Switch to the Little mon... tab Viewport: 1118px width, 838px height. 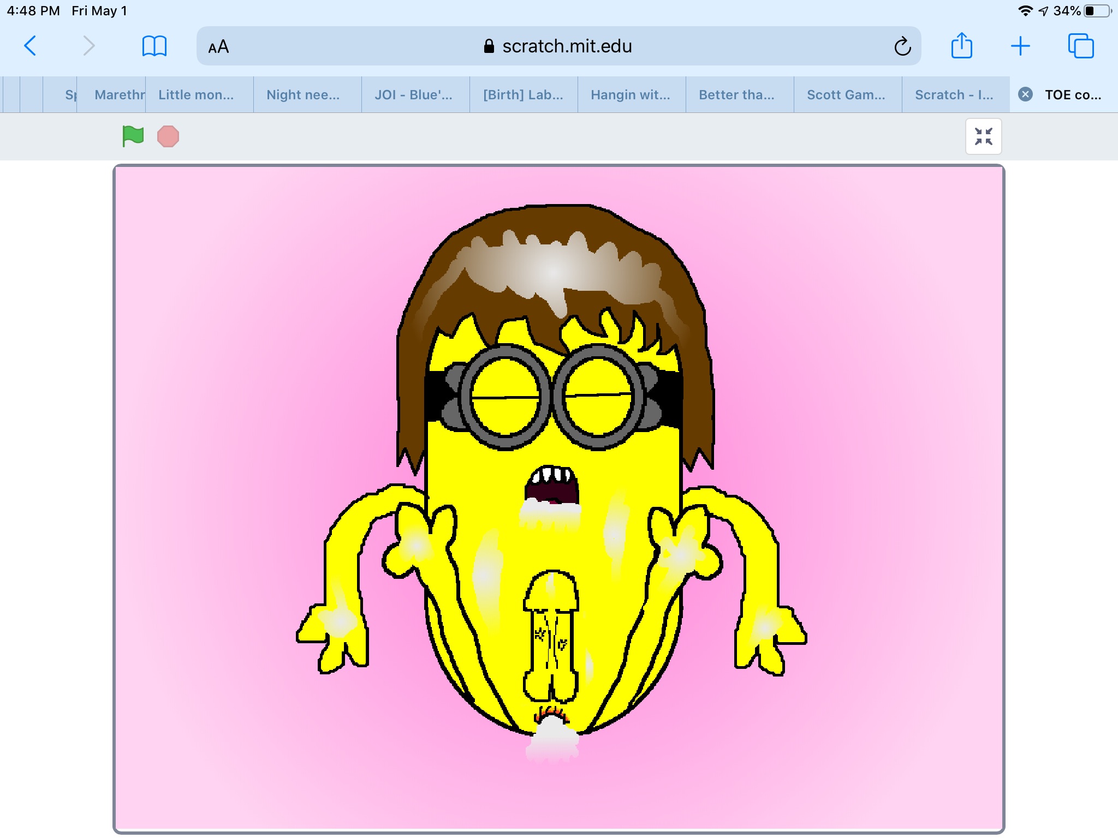pyautogui.click(x=196, y=95)
